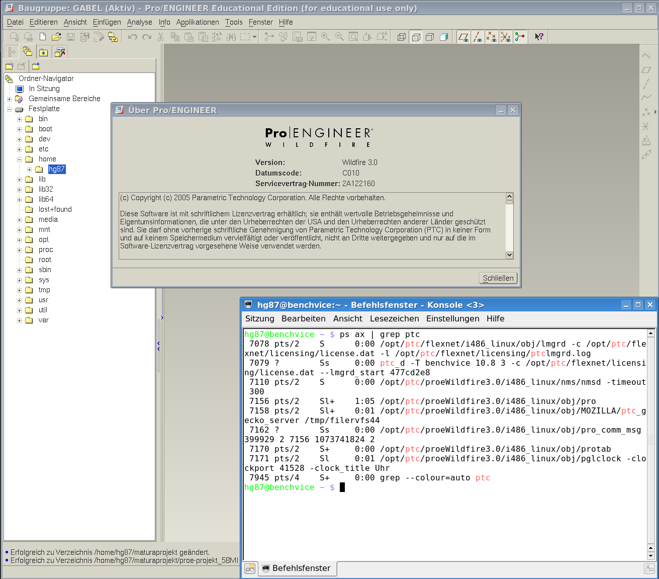Expand the opt folder node
659x579 pixels.
pyautogui.click(x=19, y=240)
